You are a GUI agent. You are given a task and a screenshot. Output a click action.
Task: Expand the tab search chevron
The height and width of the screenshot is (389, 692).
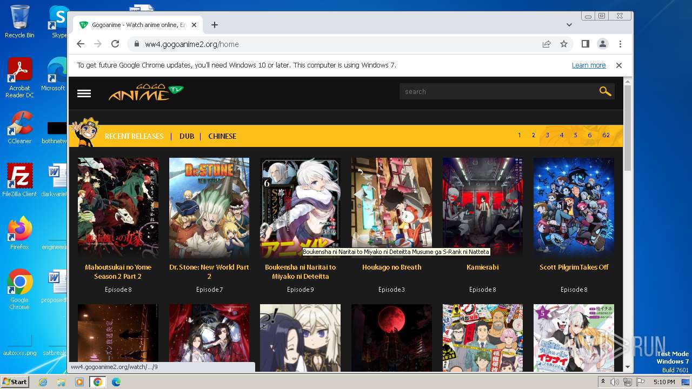569,25
